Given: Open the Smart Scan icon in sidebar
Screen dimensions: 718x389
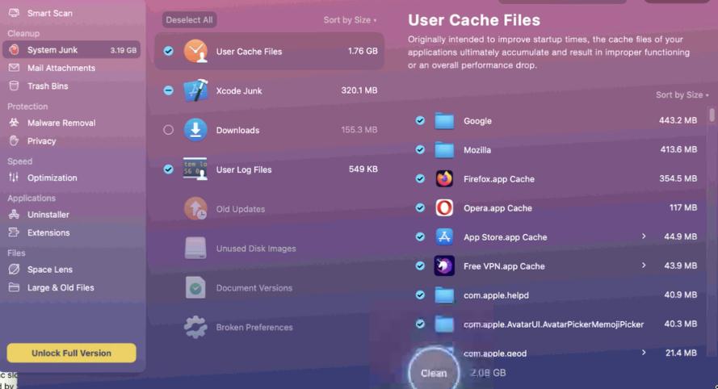Looking at the screenshot, I should [15, 13].
